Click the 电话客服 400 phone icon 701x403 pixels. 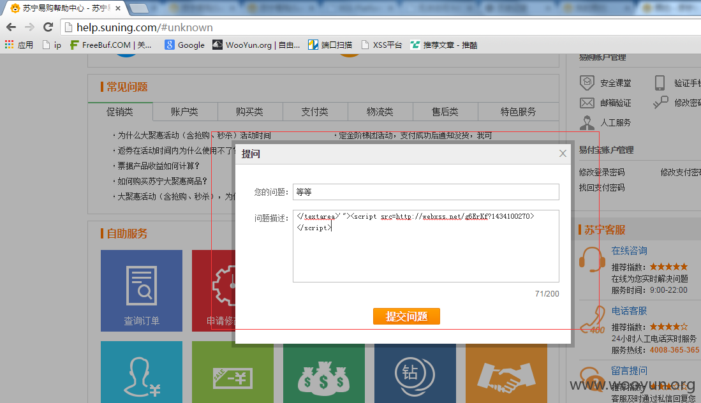tap(593, 320)
